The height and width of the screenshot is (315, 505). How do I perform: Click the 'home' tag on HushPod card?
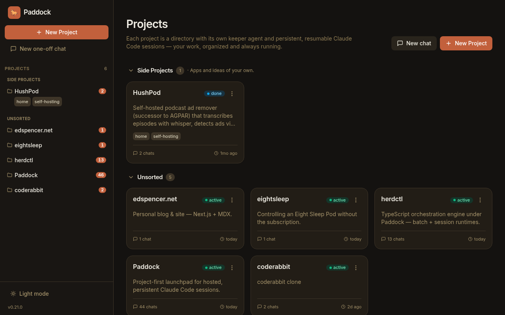(x=141, y=136)
